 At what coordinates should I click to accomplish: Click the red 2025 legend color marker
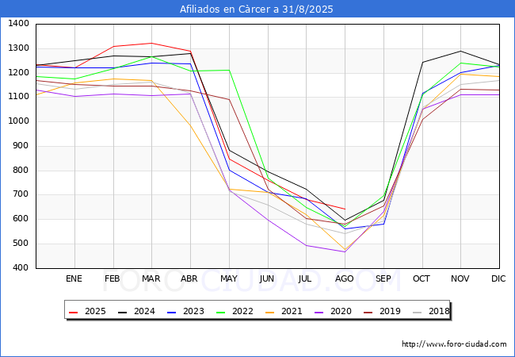click(73, 312)
